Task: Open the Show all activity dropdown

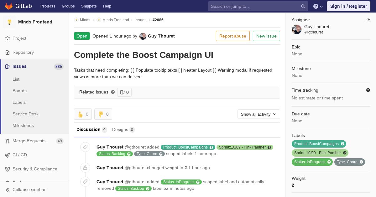Action: (259, 114)
